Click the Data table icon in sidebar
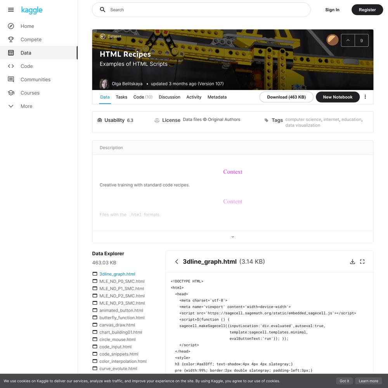The height and width of the screenshot is (388, 388). (x=11, y=53)
